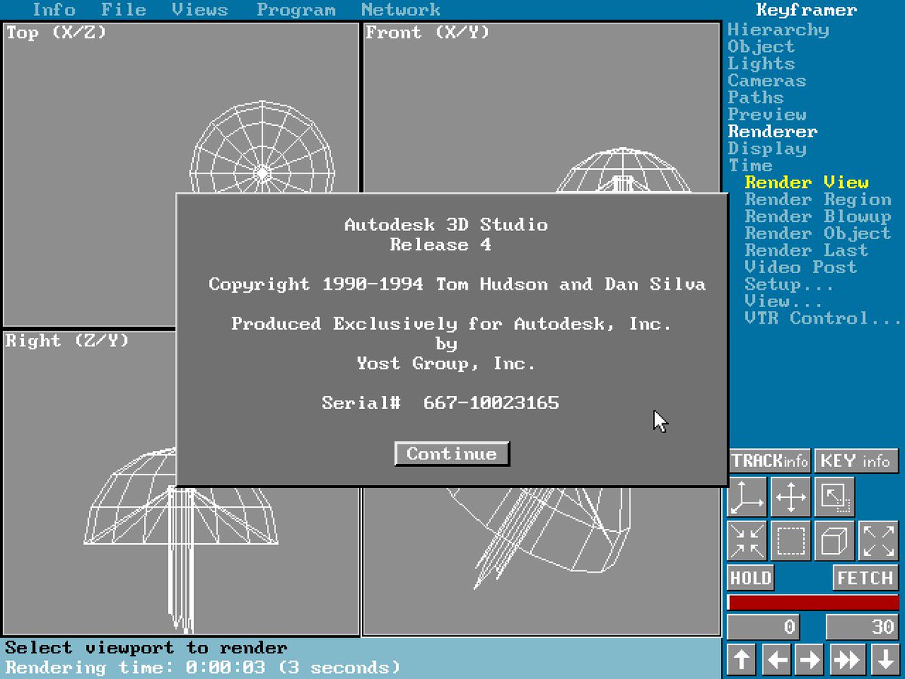Click the Zoom In converging arrows icon

pos(747,540)
